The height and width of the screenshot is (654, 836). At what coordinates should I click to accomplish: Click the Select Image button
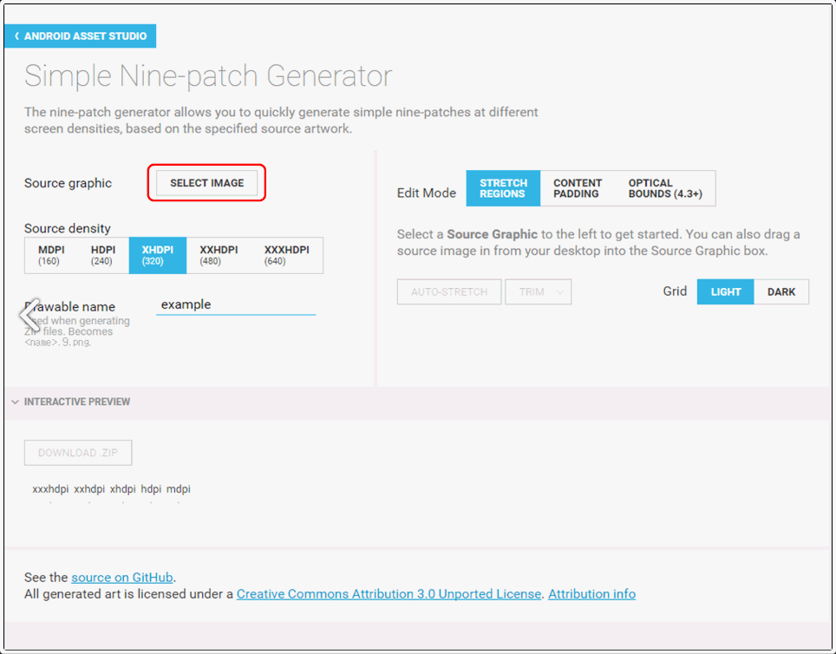pyautogui.click(x=207, y=183)
